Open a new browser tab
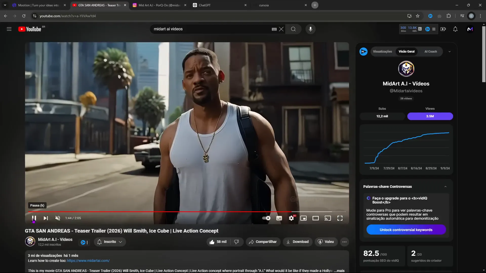The width and height of the screenshot is (486, 273). pyautogui.click(x=315, y=5)
